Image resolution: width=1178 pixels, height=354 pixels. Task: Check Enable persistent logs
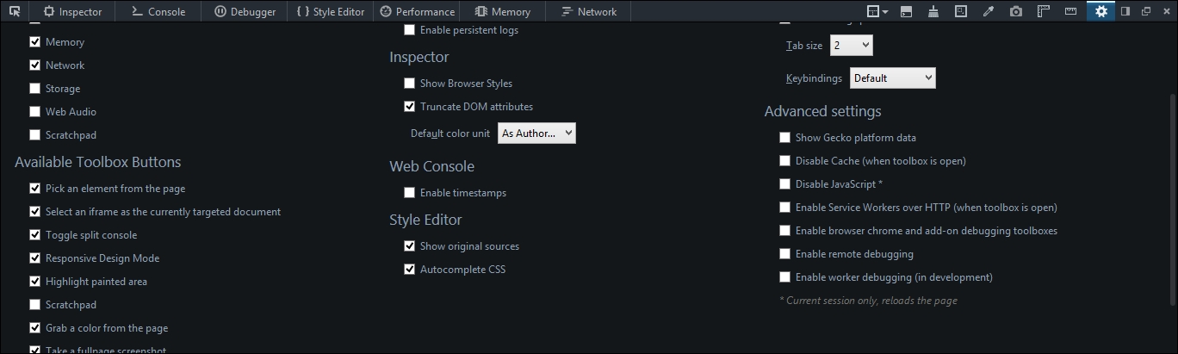[409, 29]
